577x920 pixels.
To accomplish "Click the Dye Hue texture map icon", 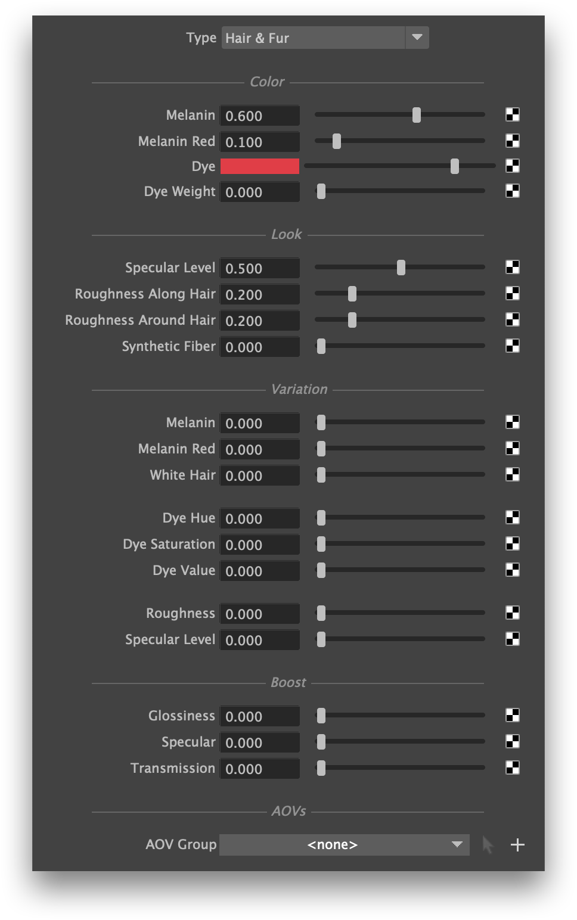I will [512, 518].
